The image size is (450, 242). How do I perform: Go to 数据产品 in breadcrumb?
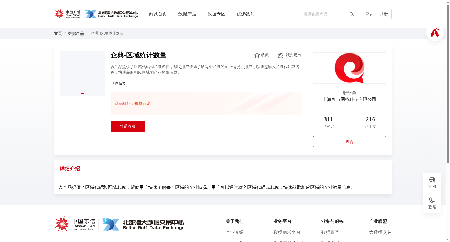tap(76, 34)
